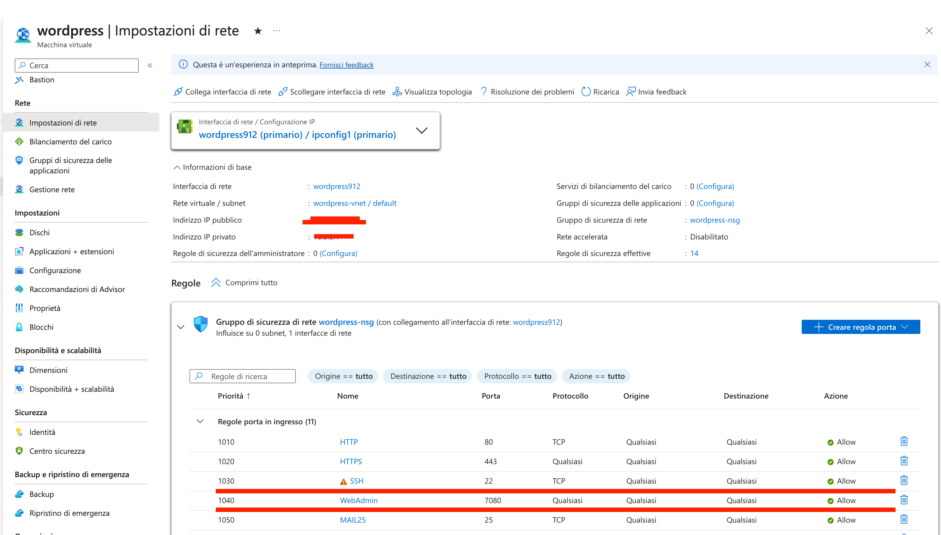Dismiss the preview experience info banner
Viewport: 941px width, 535px height.
[927, 65]
